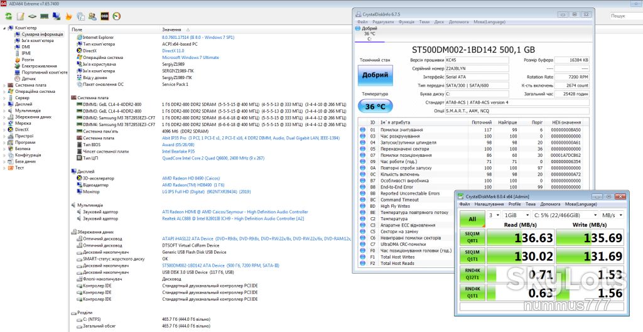This screenshot has width=643, height=332.
Task: Open the DirectX 11.0 value link
Action: [173, 50]
